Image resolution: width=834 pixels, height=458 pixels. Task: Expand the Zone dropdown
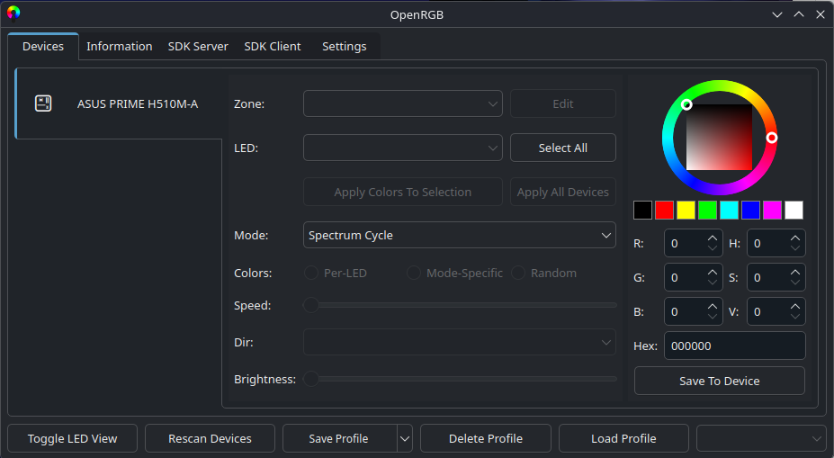(402, 103)
